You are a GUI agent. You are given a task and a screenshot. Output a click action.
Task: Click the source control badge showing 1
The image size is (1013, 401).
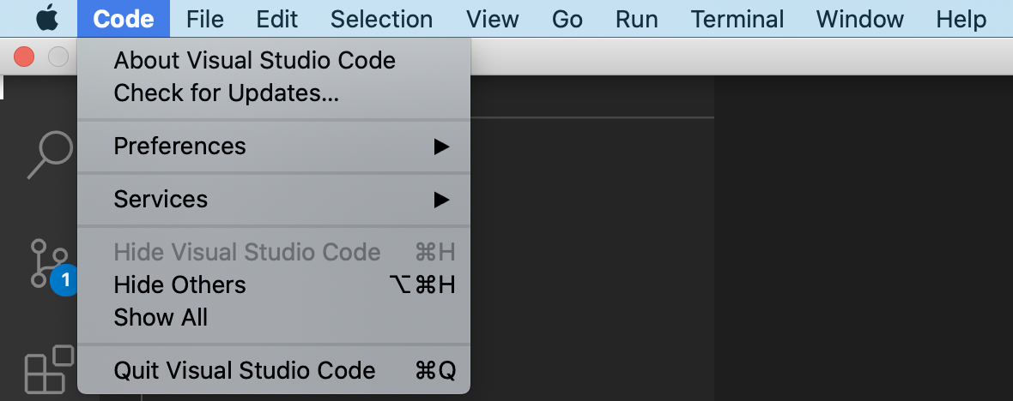pyautogui.click(x=64, y=280)
